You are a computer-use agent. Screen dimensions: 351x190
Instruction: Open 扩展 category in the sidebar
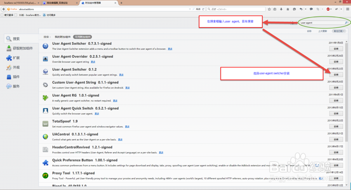point(21,58)
